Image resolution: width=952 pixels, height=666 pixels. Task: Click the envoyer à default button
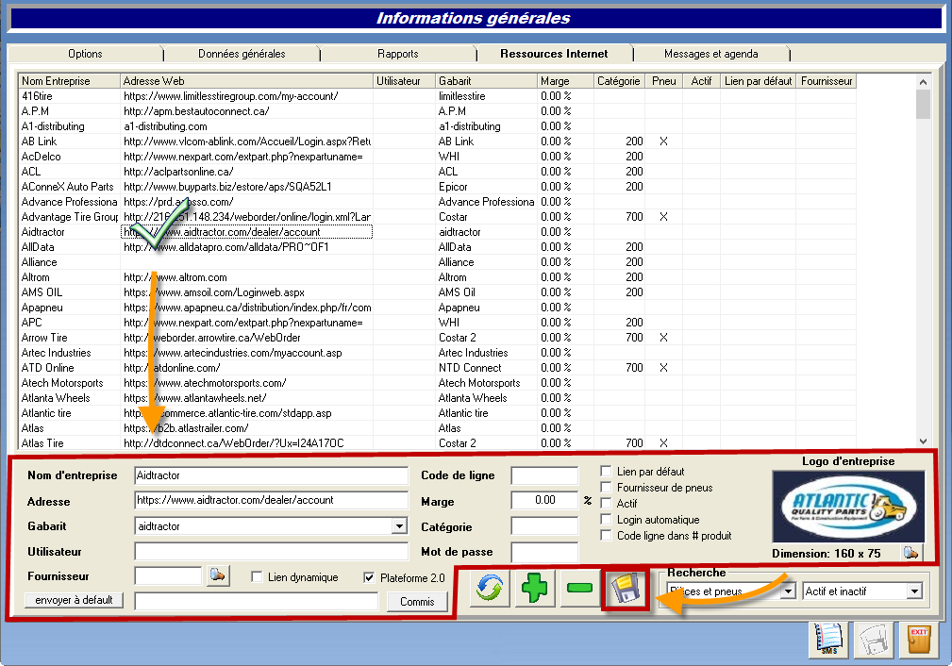(75, 600)
